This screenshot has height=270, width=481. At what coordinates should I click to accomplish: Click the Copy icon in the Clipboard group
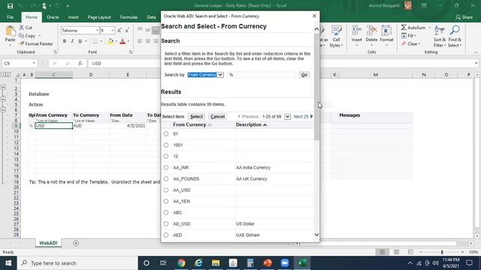(22, 36)
